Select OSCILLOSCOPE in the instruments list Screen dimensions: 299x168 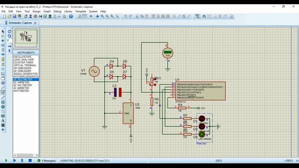(26, 57)
